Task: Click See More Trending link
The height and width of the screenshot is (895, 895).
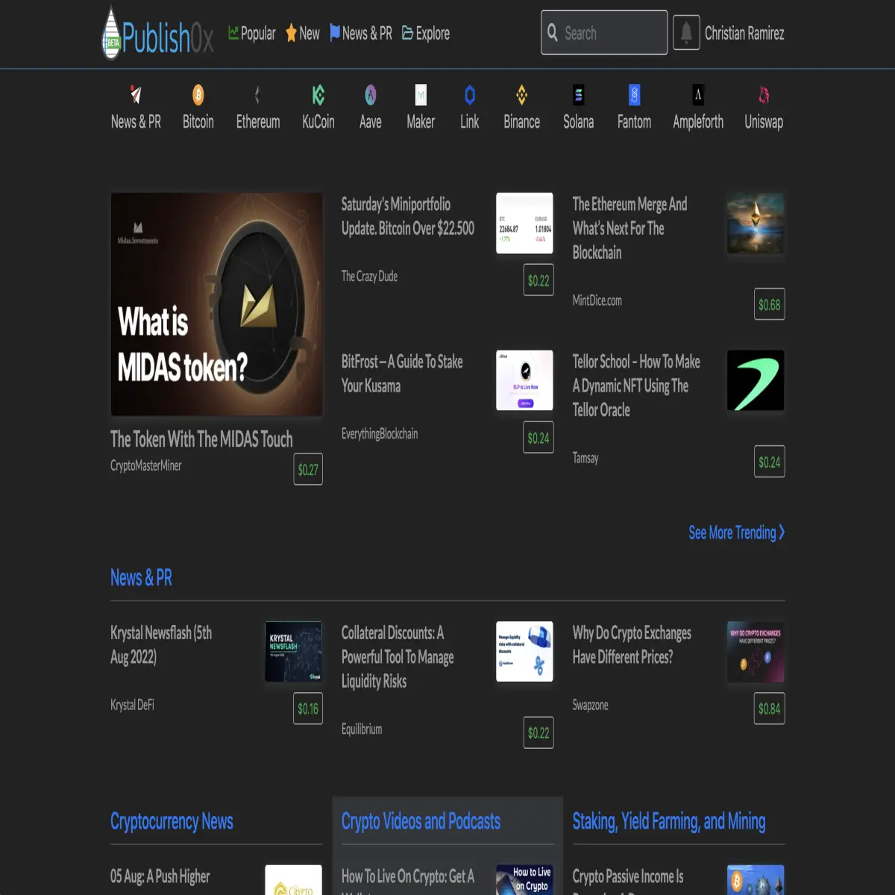Action: 737,533
